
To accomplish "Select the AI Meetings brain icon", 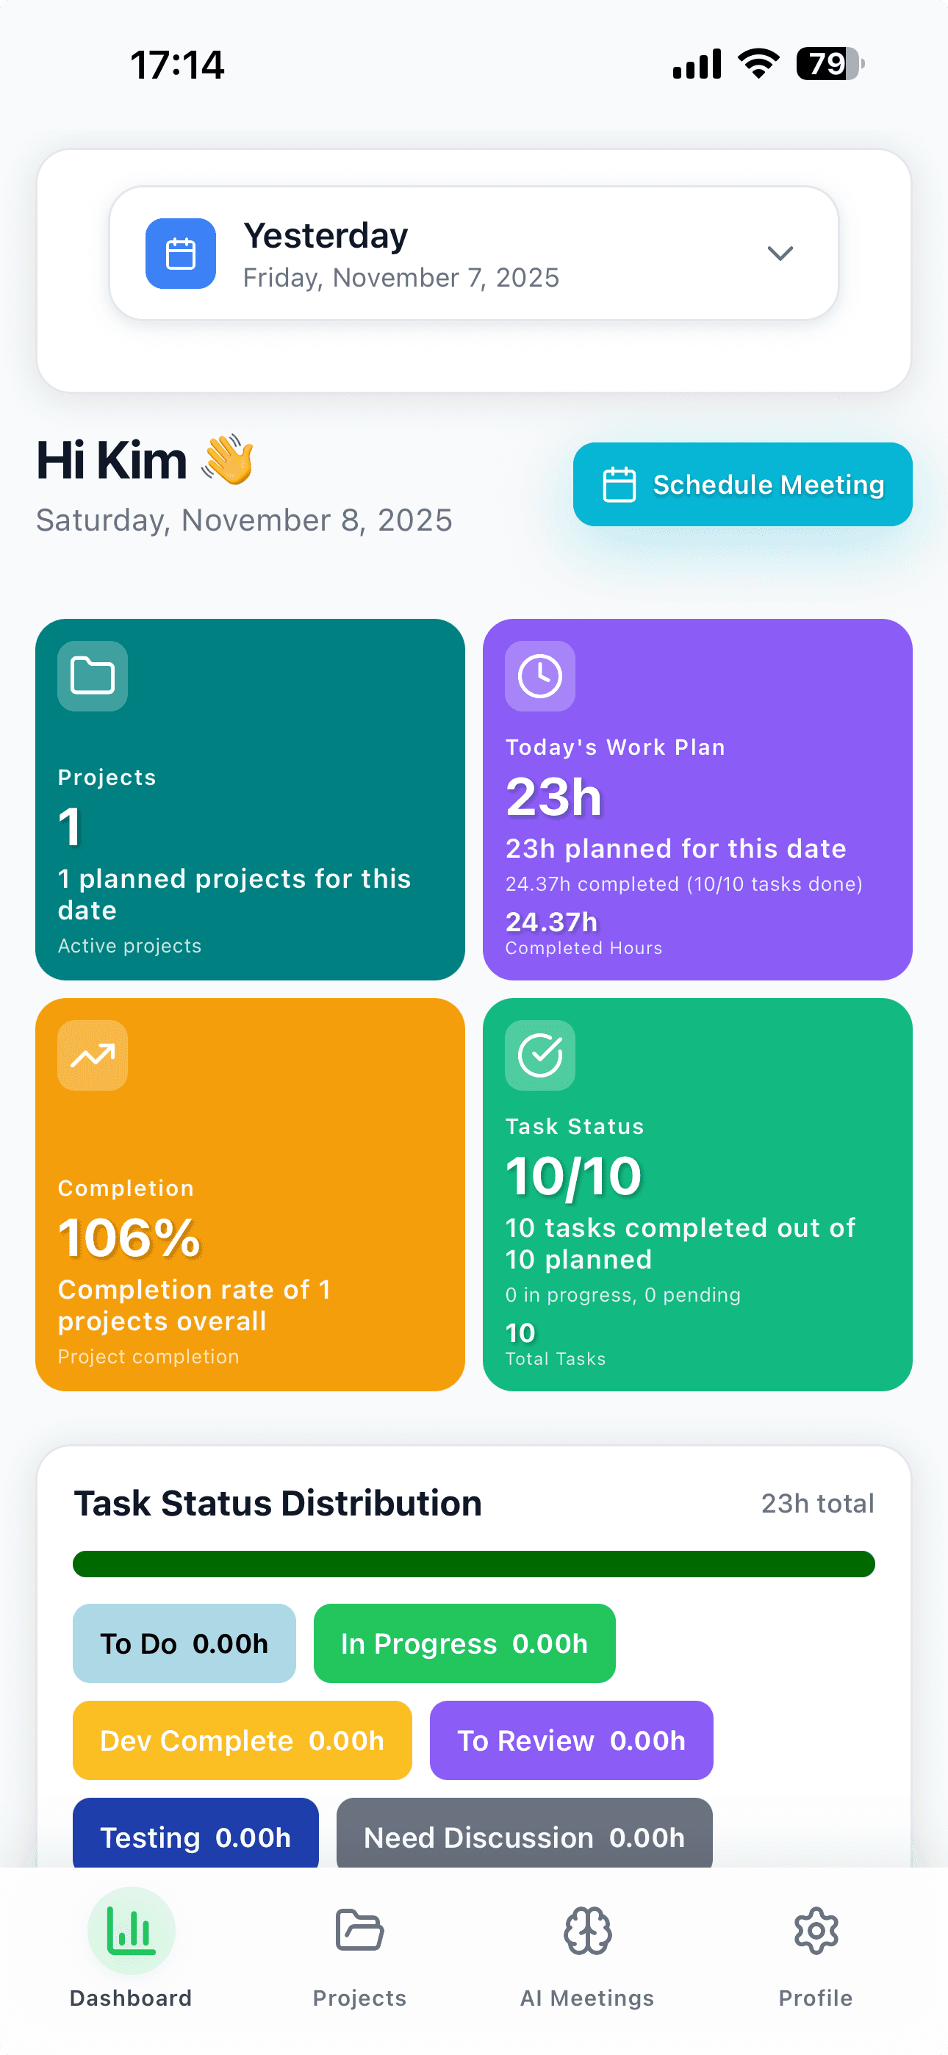I will (x=587, y=1932).
